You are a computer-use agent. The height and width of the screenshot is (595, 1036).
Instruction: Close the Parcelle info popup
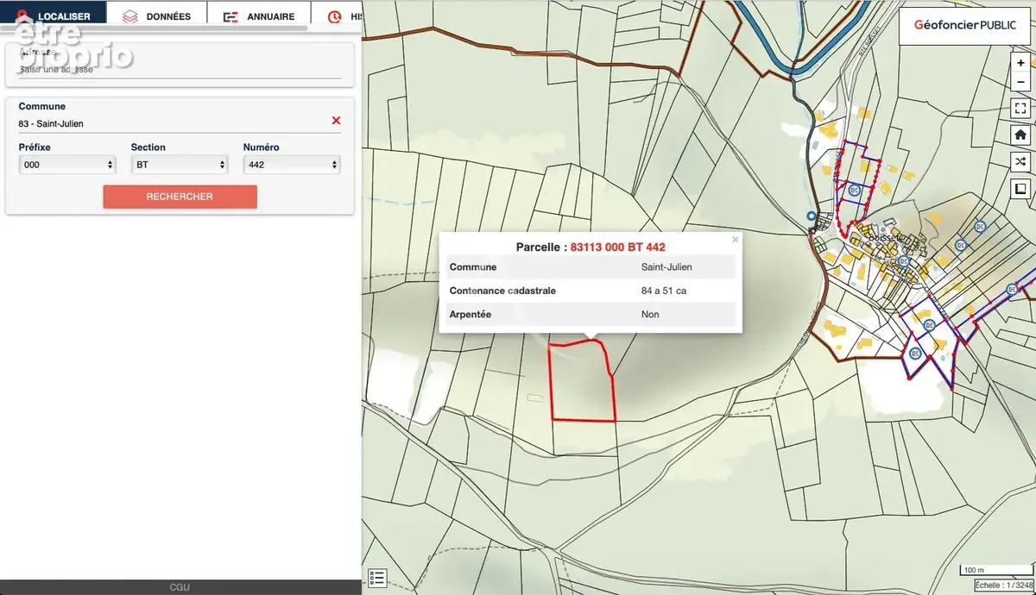pyautogui.click(x=736, y=240)
